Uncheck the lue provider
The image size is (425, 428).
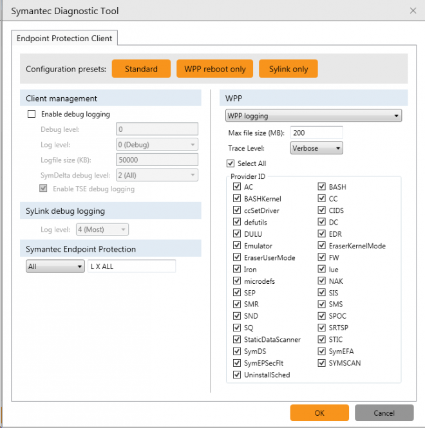point(322,269)
